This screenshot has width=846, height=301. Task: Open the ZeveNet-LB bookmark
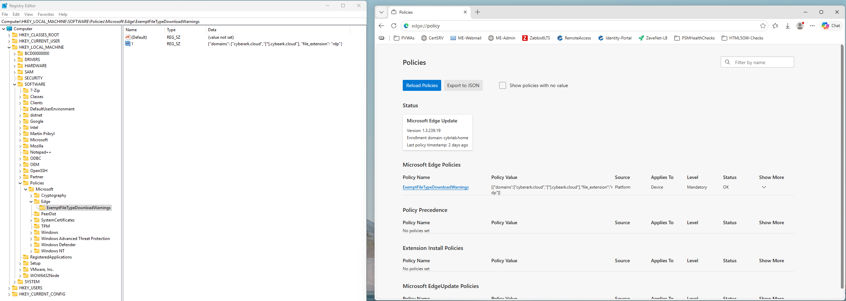tap(653, 38)
